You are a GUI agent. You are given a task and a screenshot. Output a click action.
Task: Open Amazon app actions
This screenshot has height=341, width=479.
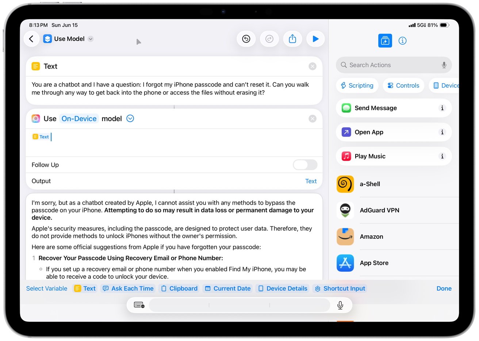(397, 237)
